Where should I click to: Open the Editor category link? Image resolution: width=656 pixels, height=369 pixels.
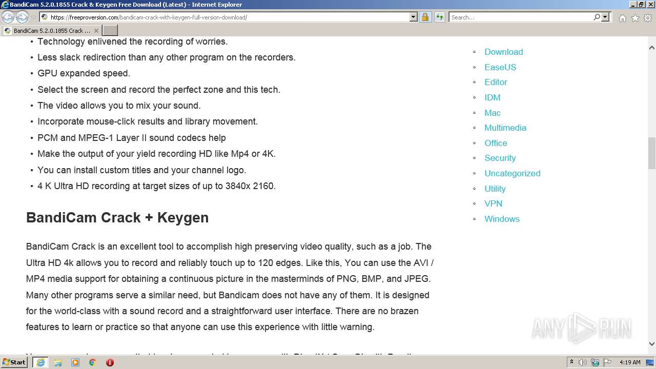coord(496,82)
